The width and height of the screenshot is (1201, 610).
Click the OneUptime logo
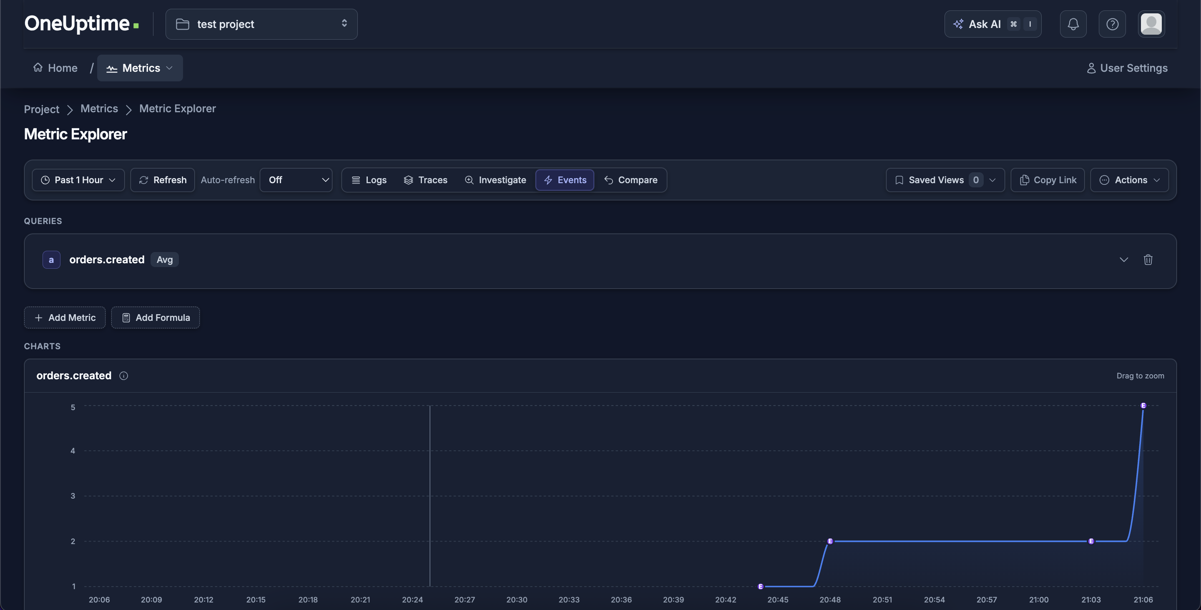pyautogui.click(x=82, y=24)
